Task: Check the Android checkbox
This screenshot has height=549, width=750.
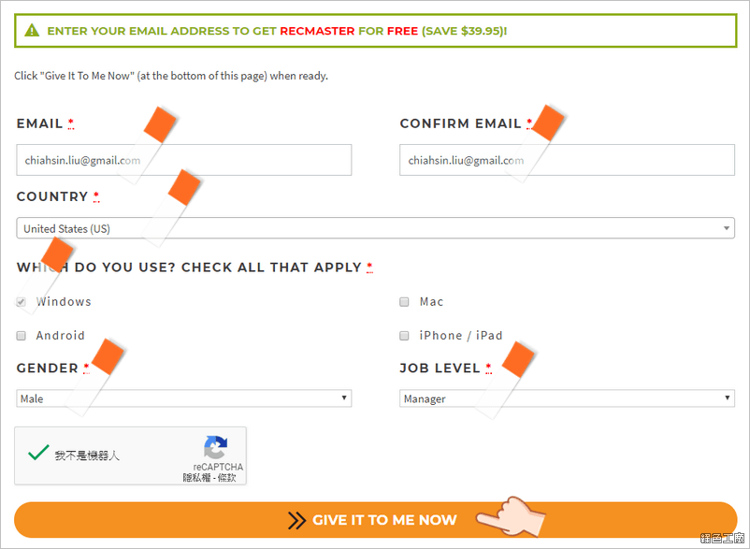Action: point(22,336)
